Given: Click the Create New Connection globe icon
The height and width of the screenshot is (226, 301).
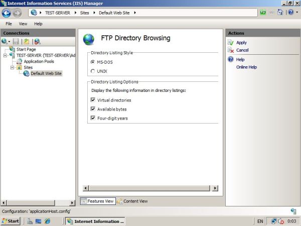Looking at the screenshot, I should (x=4, y=41).
